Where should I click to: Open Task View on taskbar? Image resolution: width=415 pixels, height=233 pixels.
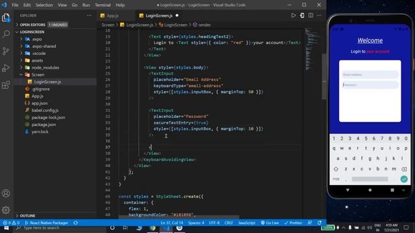tap(125, 228)
